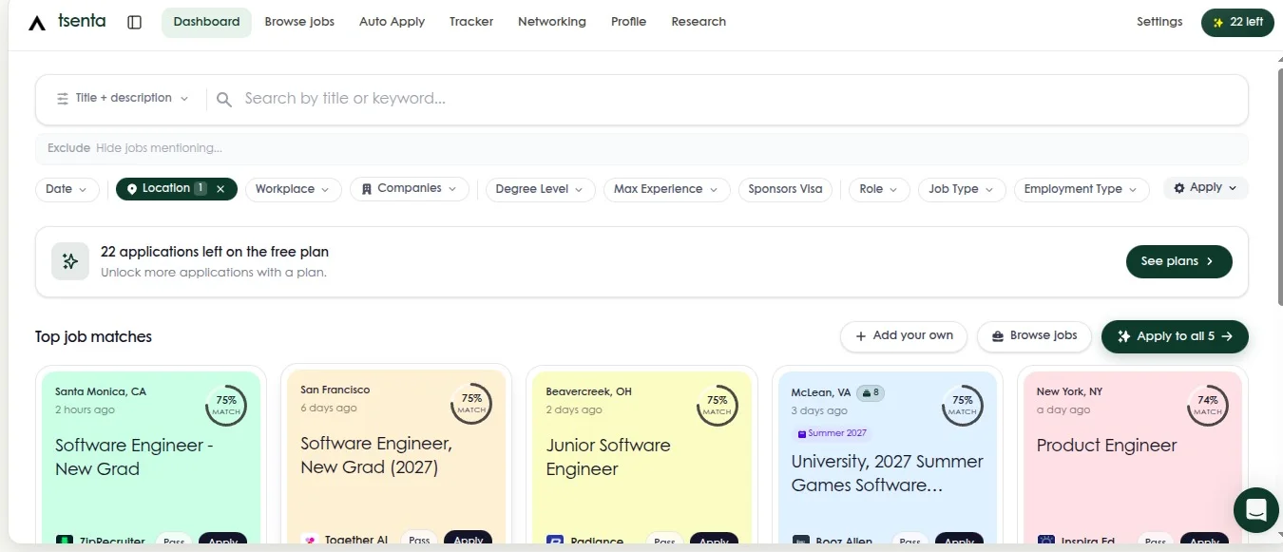The image size is (1283, 552).
Task: Click the Browse jobs button near Top job matches
Action: click(x=1034, y=336)
